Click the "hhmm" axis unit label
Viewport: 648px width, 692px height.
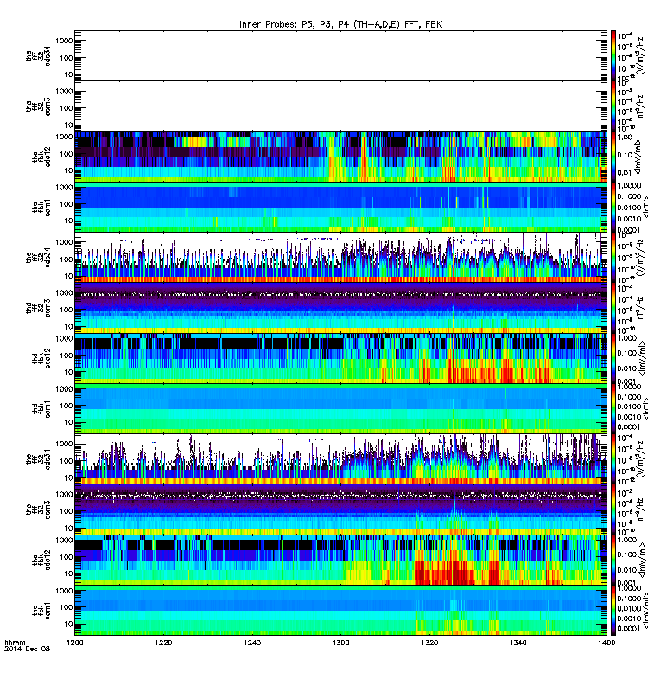(15, 643)
